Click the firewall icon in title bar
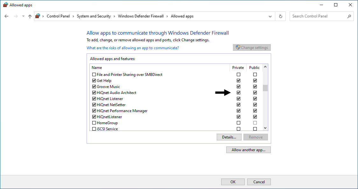Screen dimensions: 358x189 pos(5,5)
